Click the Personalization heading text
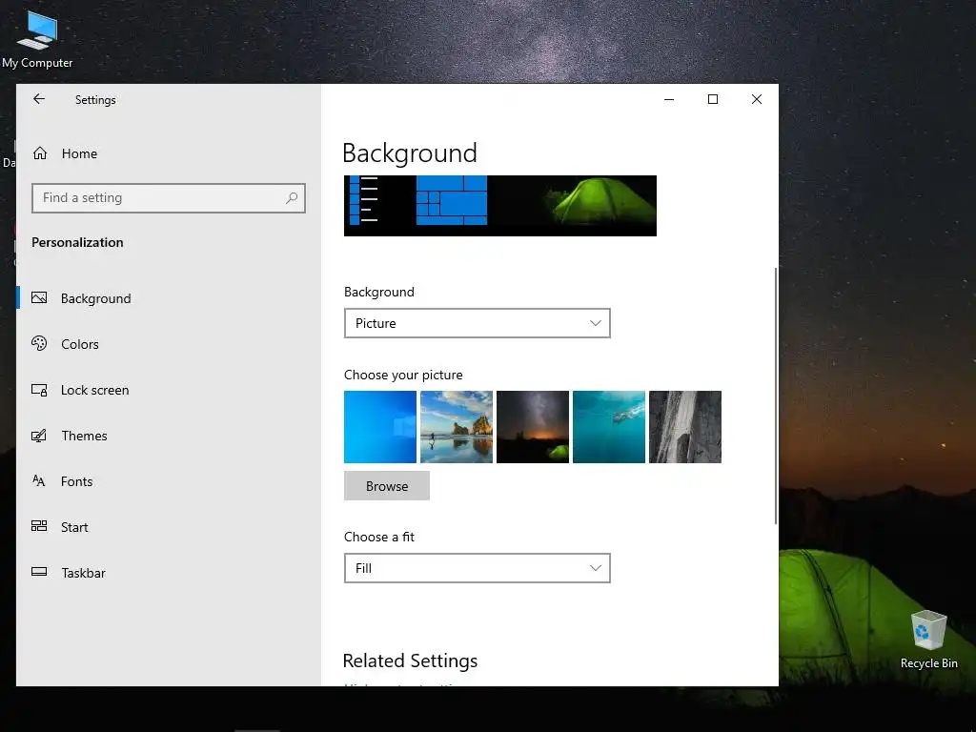Viewport: 976px width, 732px height. 77,242
